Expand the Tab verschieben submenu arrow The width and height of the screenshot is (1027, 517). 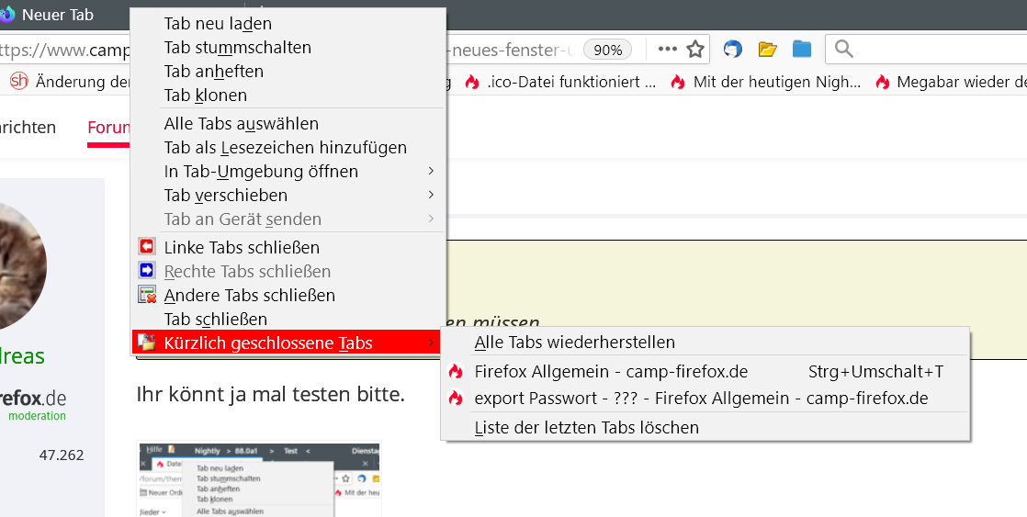tap(431, 195)
